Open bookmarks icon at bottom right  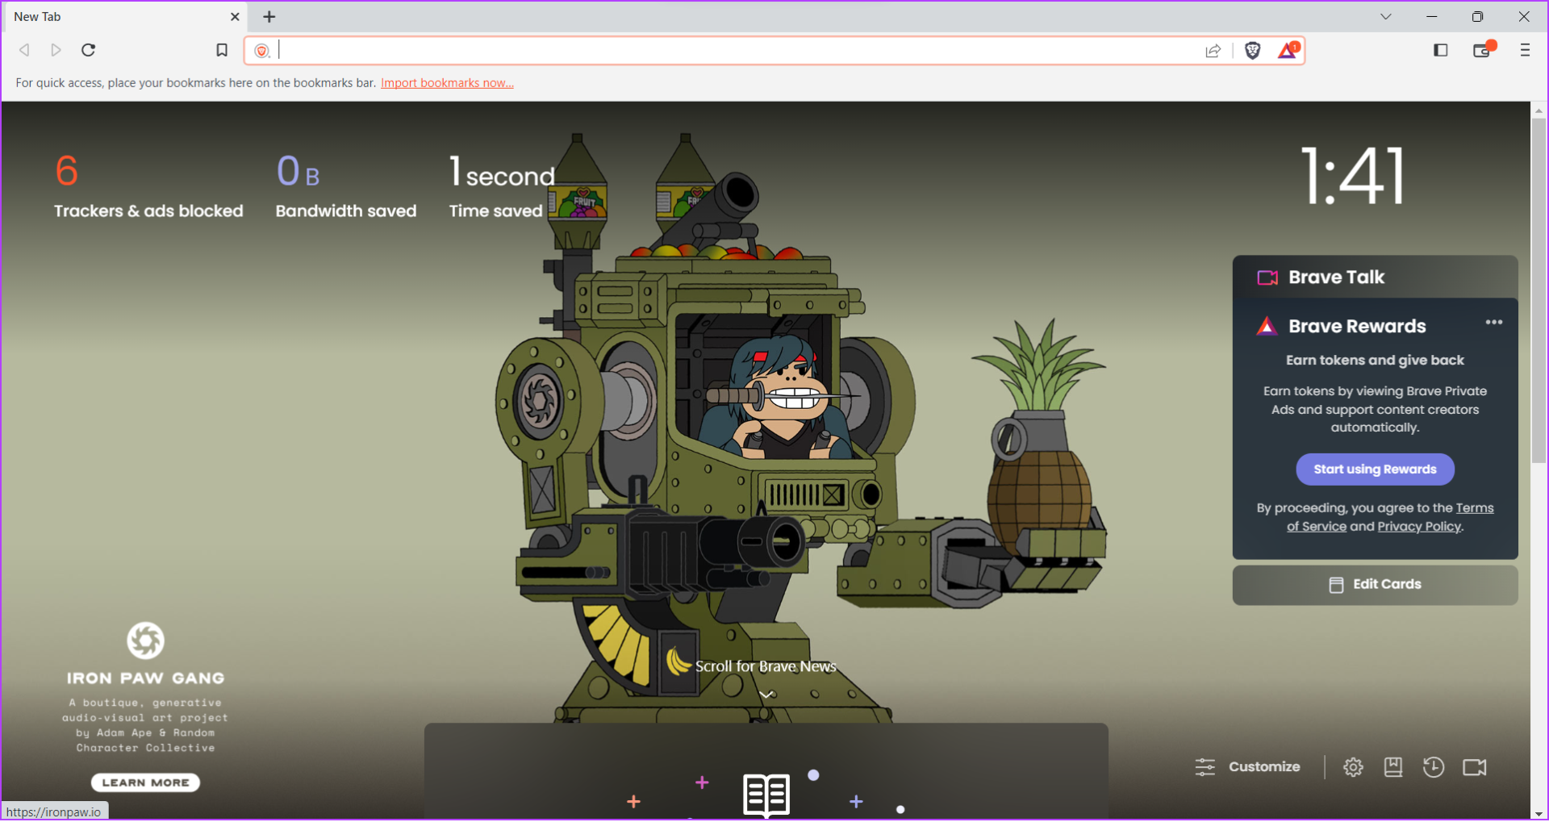1393,767
